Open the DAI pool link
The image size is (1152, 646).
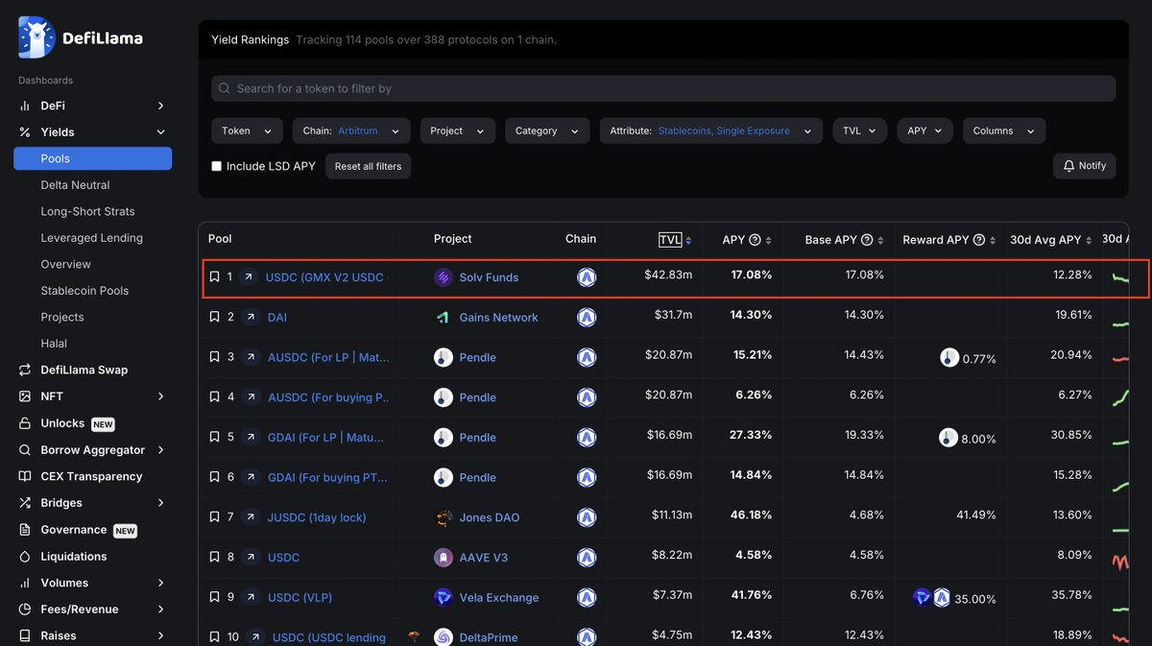coord(276,317)
